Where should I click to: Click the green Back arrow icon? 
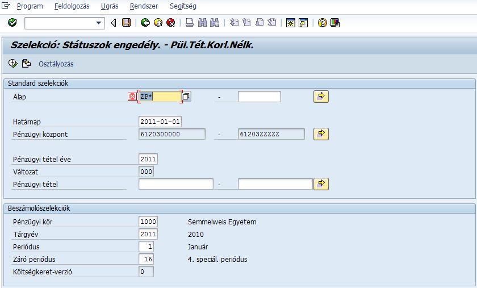[x=145, y=23]
